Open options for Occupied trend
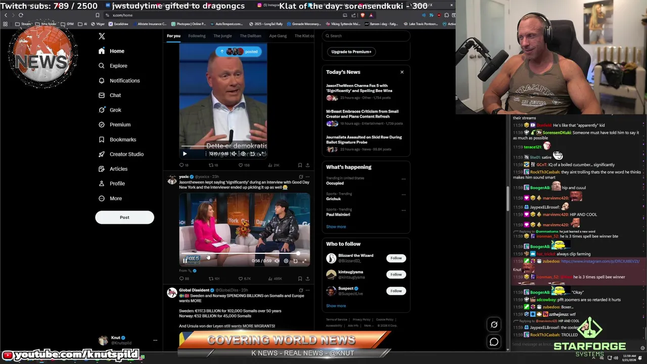The height and width of the screenshot is (364, 647). 403,179
